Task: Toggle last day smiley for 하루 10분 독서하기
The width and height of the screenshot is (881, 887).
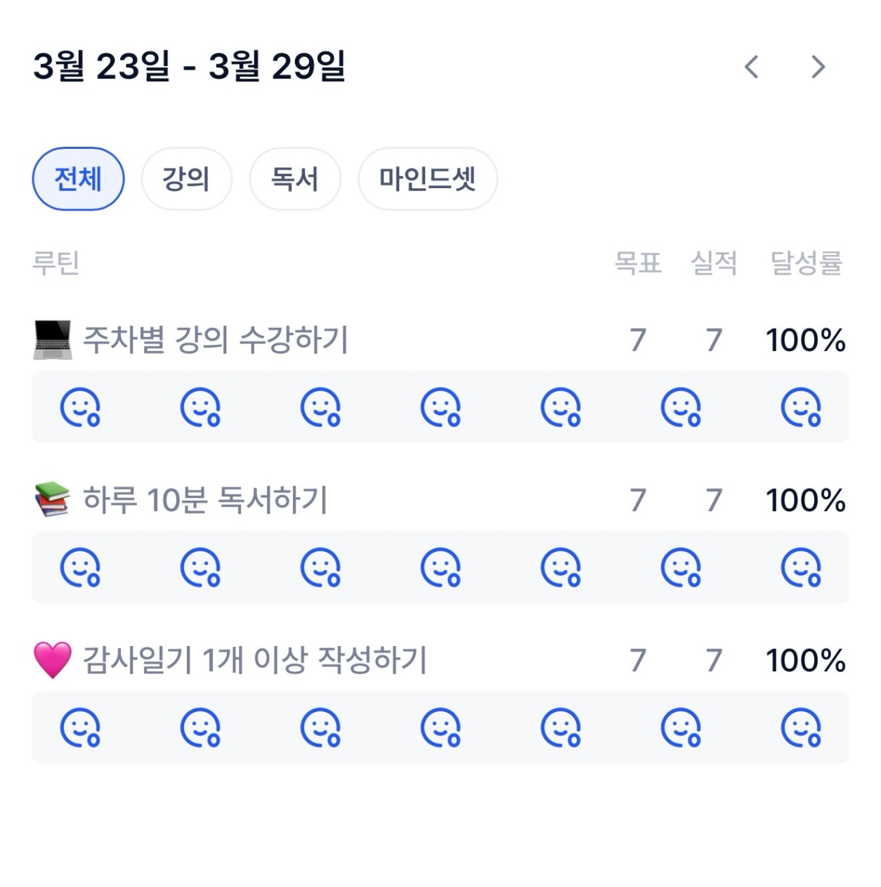Action: (801, 567)
